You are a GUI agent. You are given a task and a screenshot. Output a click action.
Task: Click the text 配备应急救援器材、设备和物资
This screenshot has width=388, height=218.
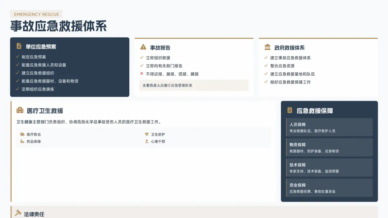click(50, 81)
